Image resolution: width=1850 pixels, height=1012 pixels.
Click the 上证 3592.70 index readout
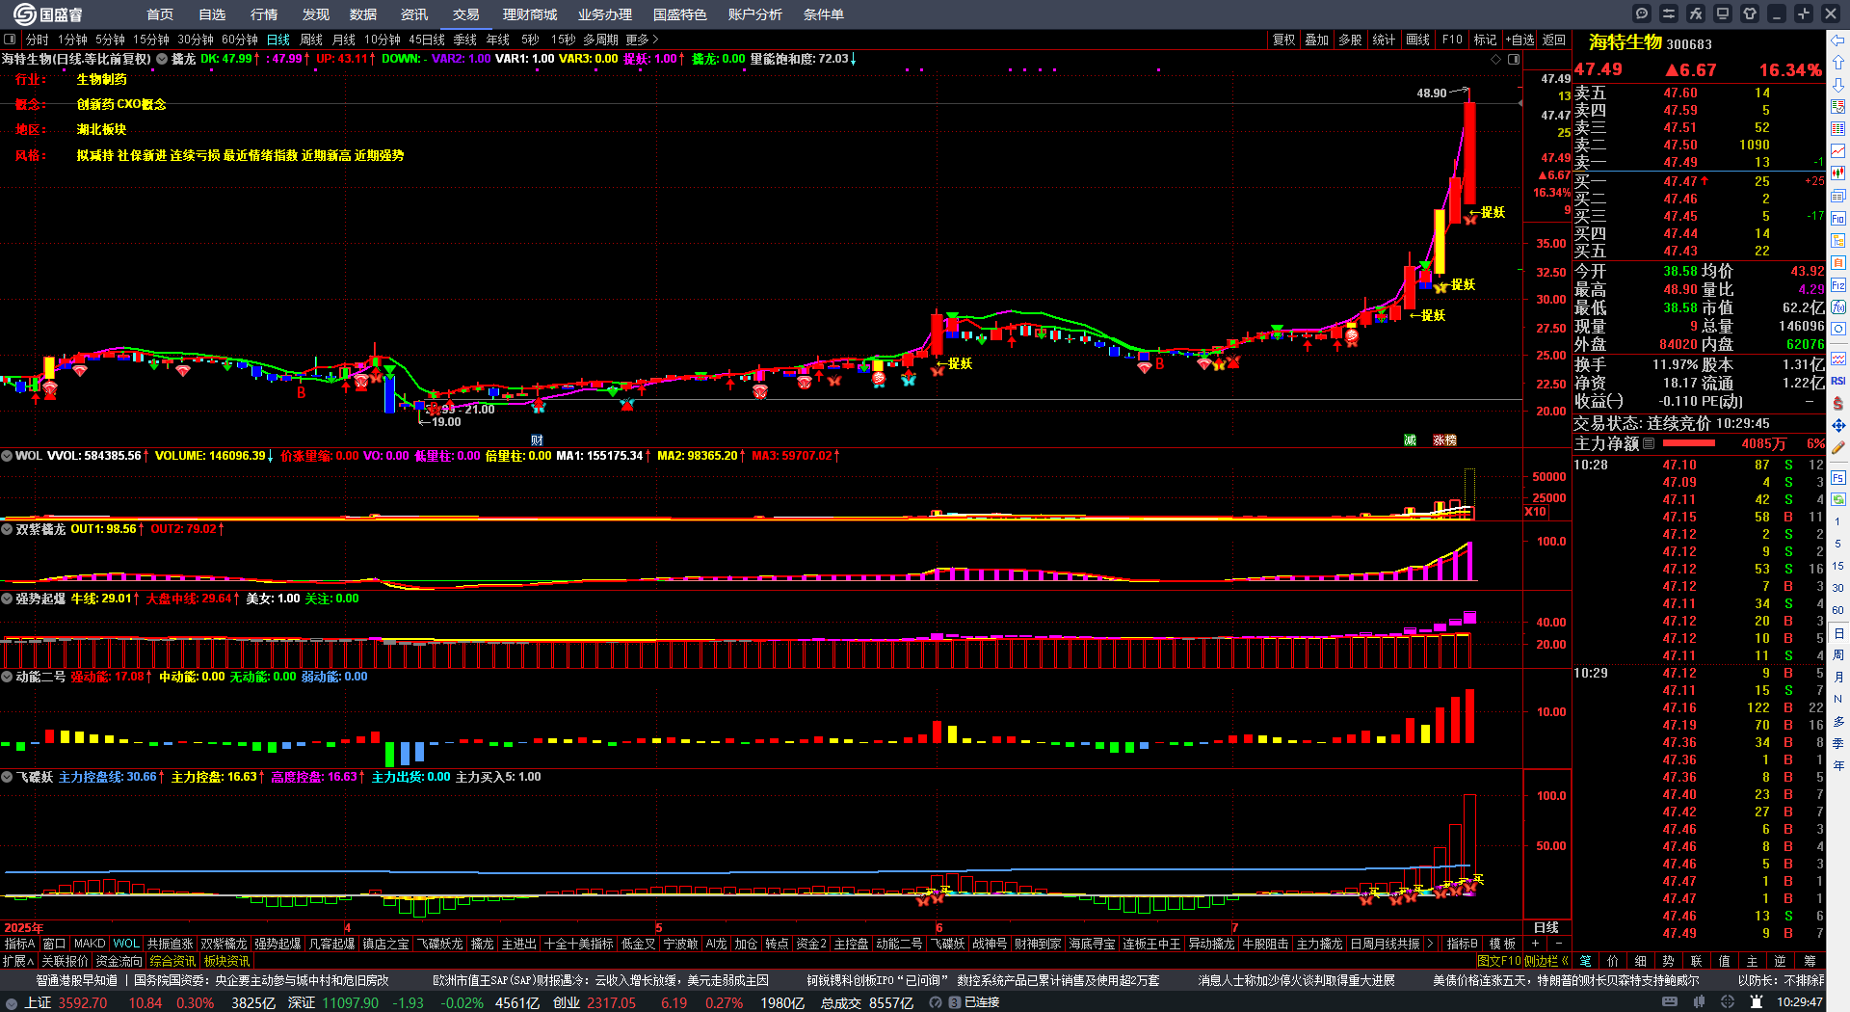click(66, 1002)
